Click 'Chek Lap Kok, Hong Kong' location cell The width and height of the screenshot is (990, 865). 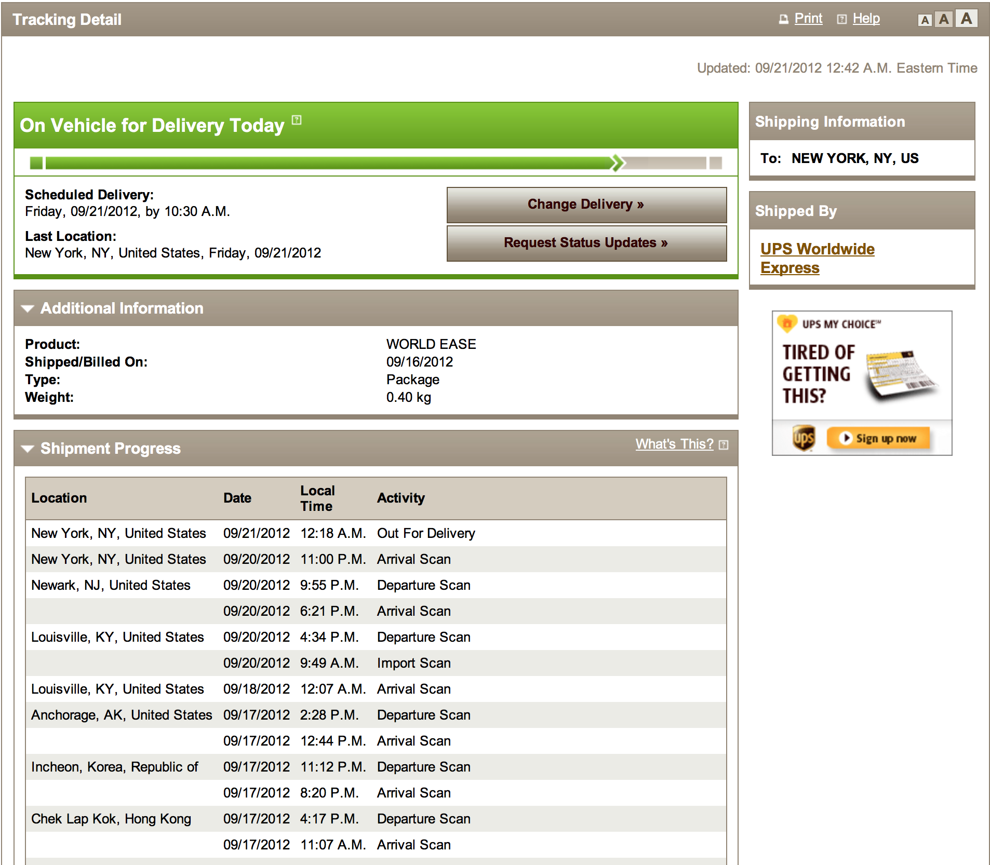pos(111,819)
